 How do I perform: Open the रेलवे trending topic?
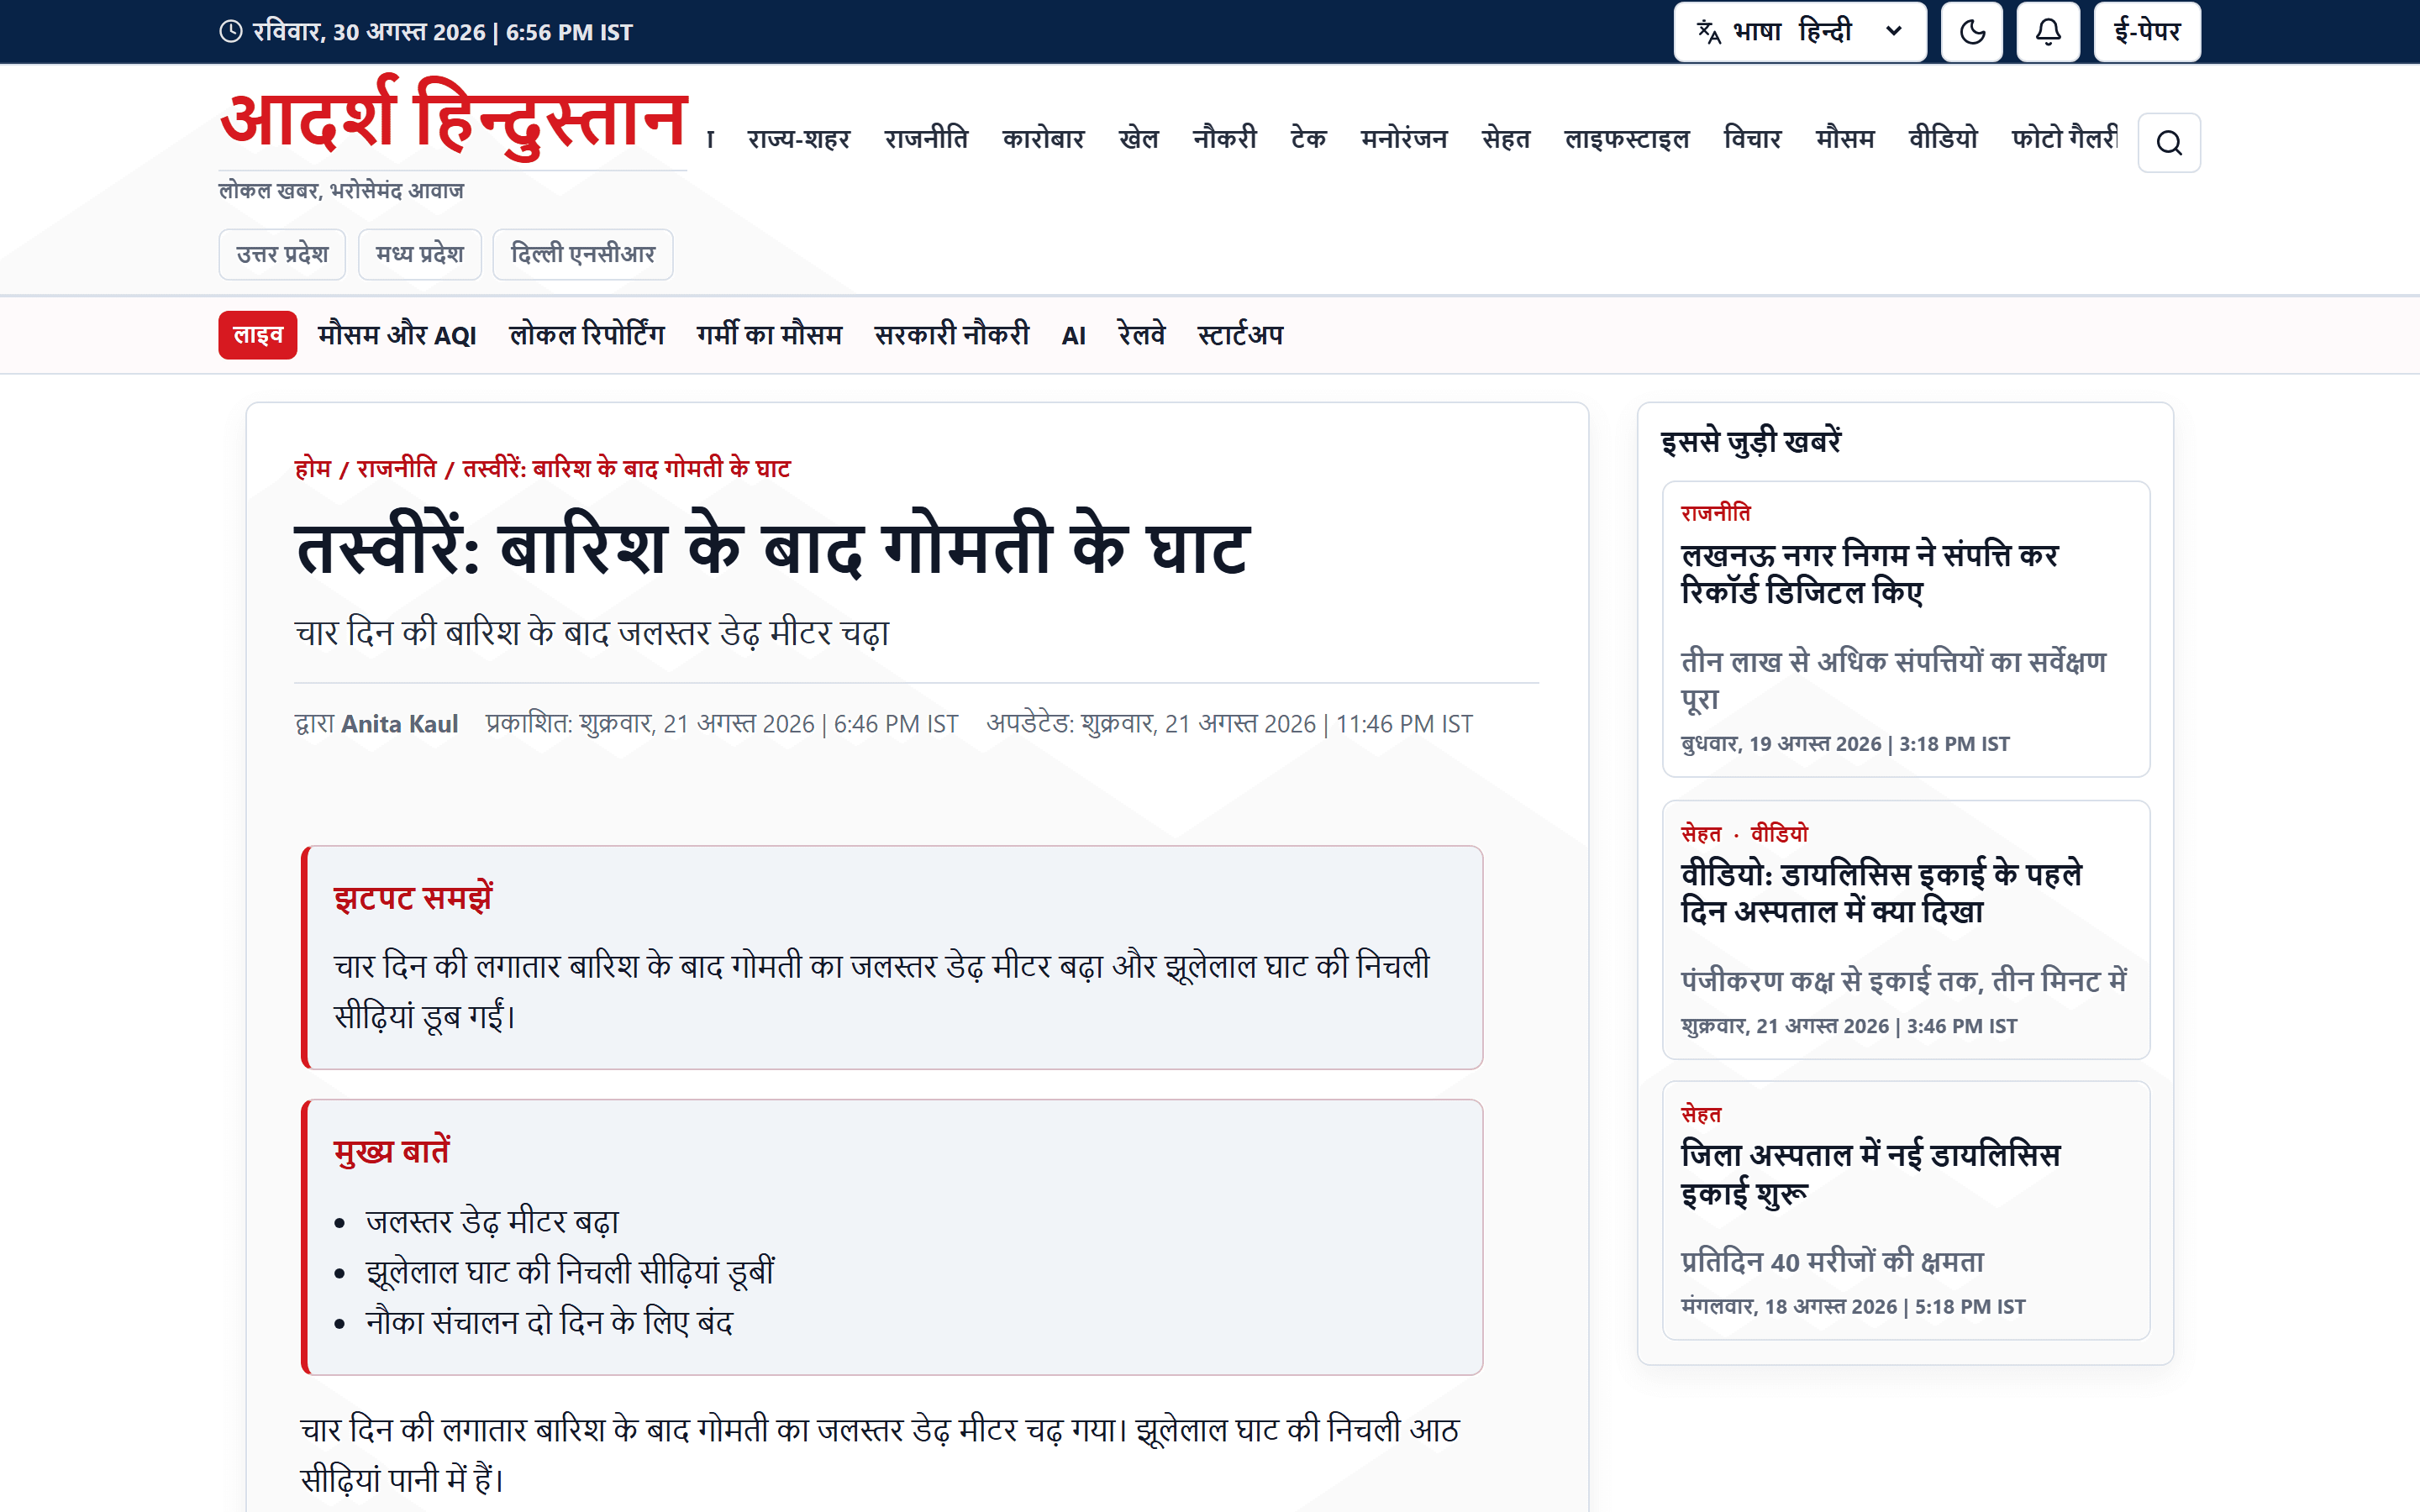(1142, 335)
